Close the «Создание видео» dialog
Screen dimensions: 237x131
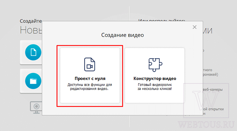click(195, 27)
